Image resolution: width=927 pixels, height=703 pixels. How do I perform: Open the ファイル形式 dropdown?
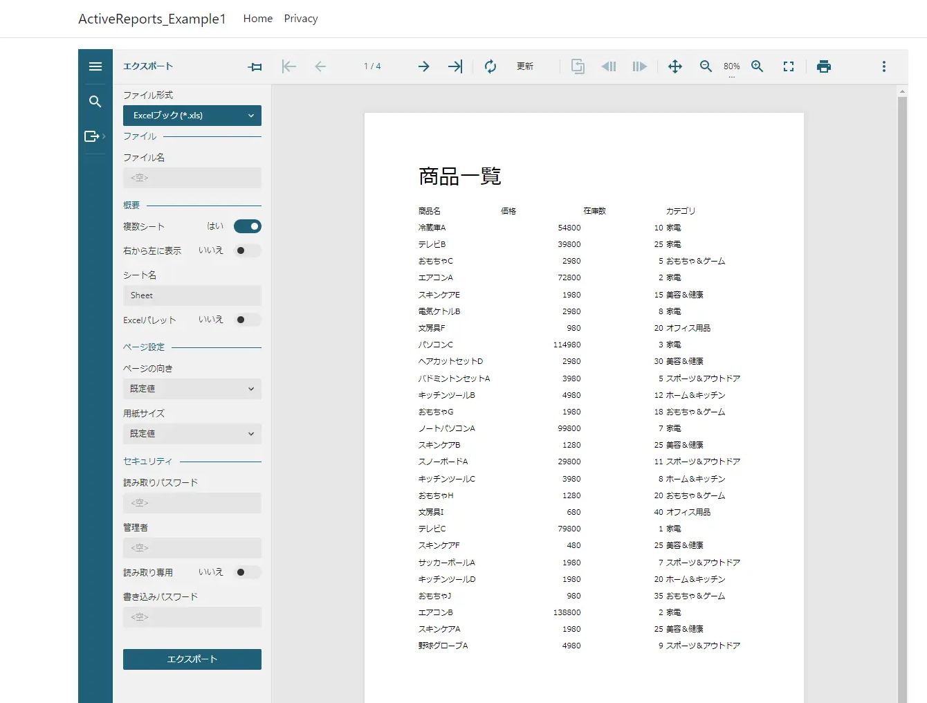point(192,116)
